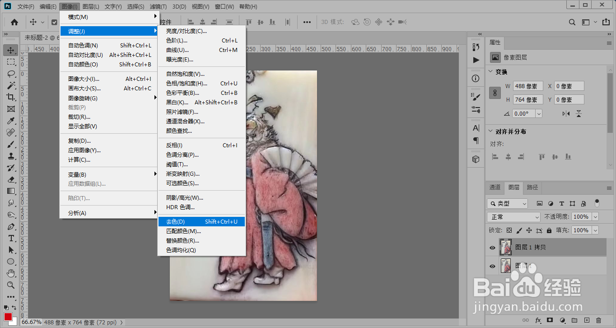Select the Gradient tool
616x328 pixels.
tap(11, 191)
